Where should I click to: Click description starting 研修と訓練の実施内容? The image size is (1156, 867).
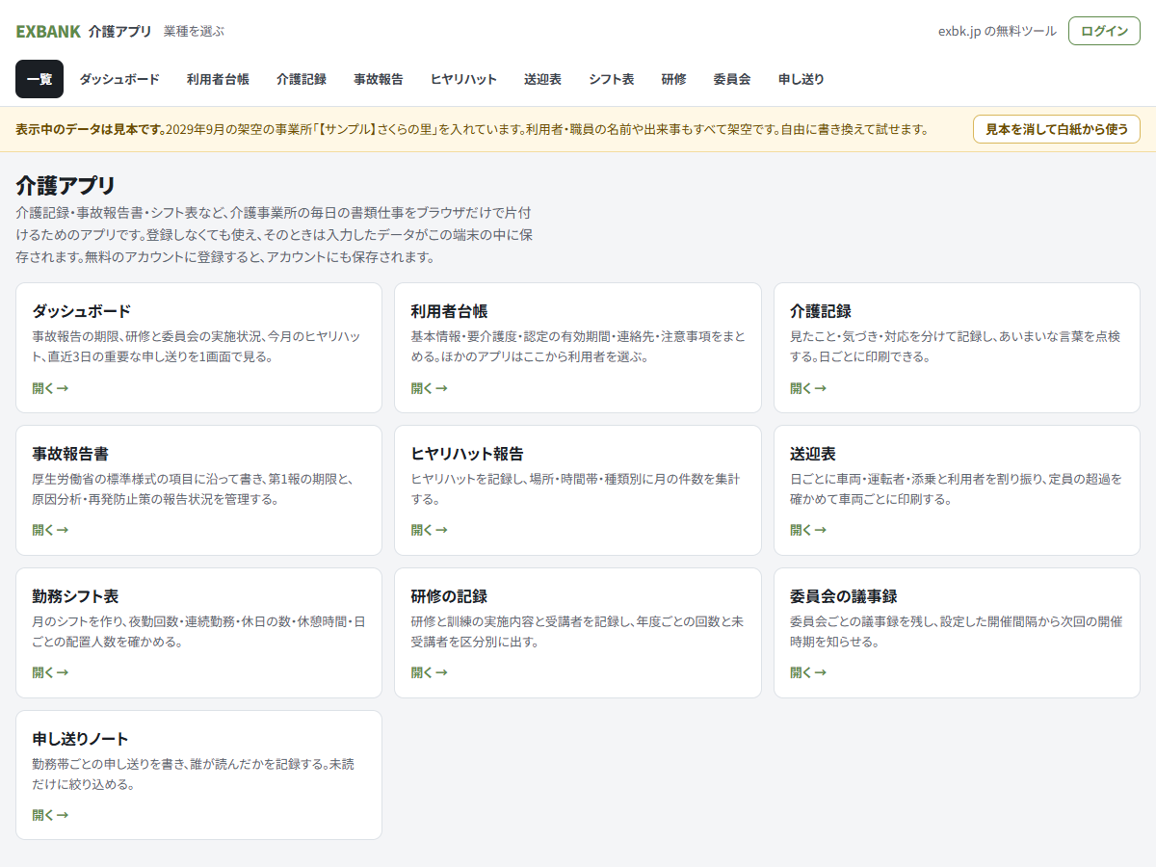577,632
